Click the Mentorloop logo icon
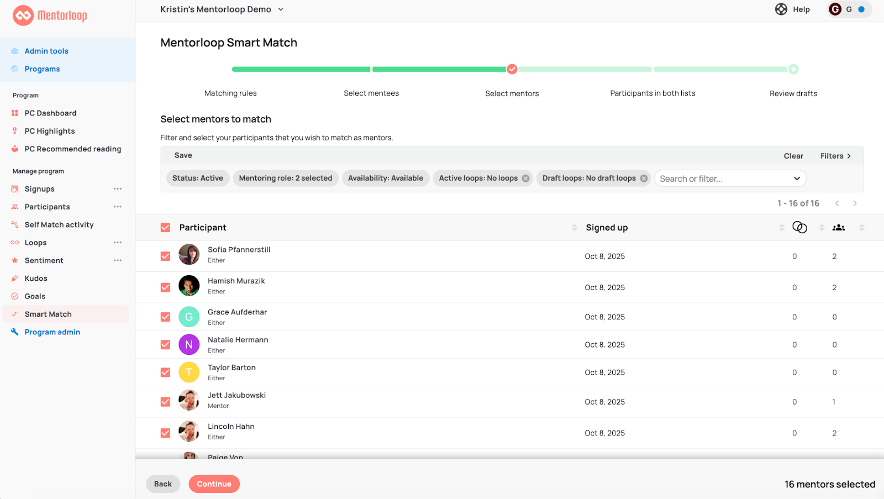The width and height of the screenshot is (884, 499). [23, 15]
